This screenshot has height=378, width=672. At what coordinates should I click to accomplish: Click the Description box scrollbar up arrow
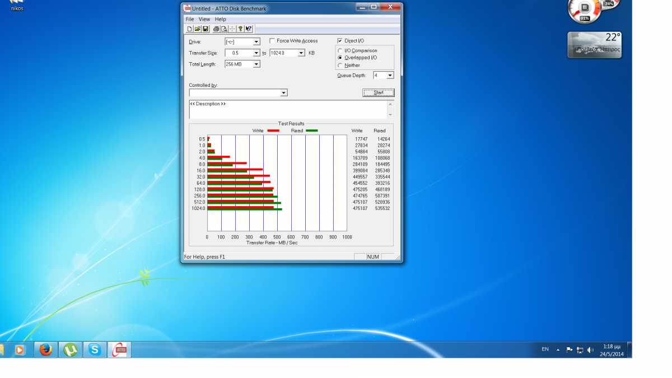tap(390, 104)
